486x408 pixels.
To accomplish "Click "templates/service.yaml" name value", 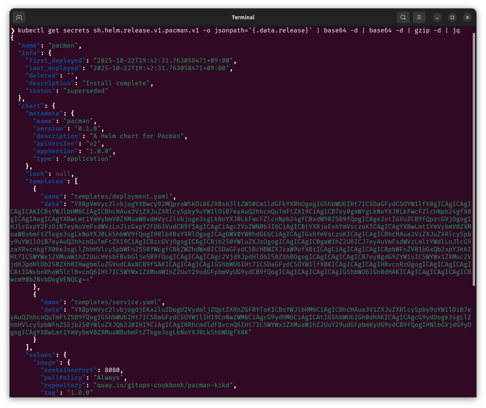I will pyautogui.click(x=116, y=302).
